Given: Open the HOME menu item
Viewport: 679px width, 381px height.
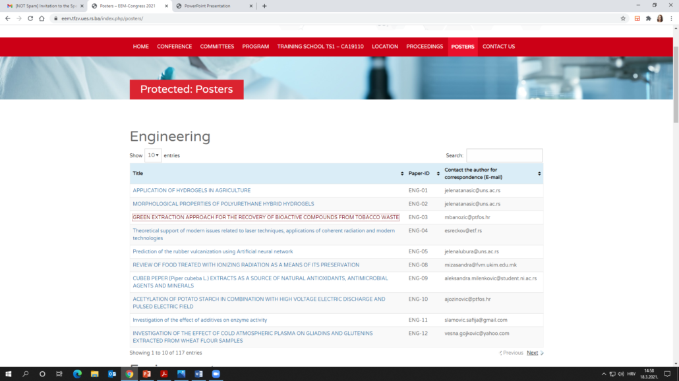Looking at the screenshot, I should pyautogui.click(x=140, y=47).
